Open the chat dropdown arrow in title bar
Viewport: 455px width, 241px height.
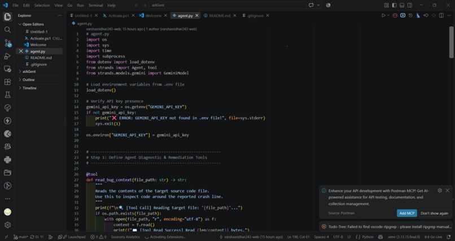point(318,5)
